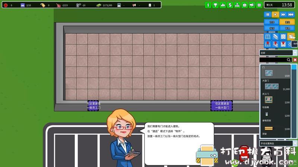Click the clipboard tasks icon
The height and width of the screenshot is (167, 298).
[150, 5]
